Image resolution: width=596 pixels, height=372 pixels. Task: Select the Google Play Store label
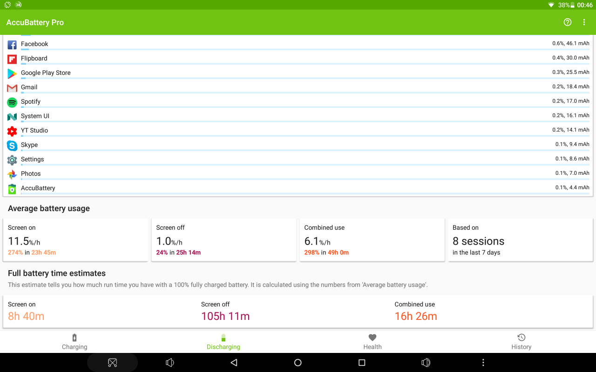(x=46, y=73)
